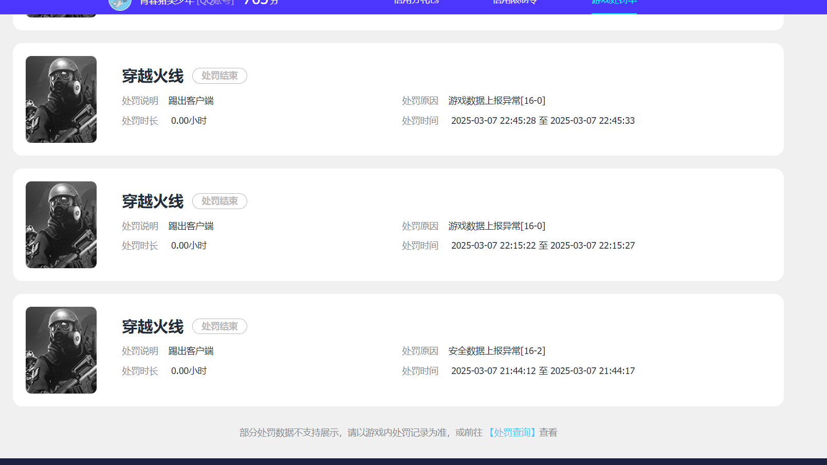Click time range 2025-03-07 21:44:12 至 21:44:17

(543, 371)
